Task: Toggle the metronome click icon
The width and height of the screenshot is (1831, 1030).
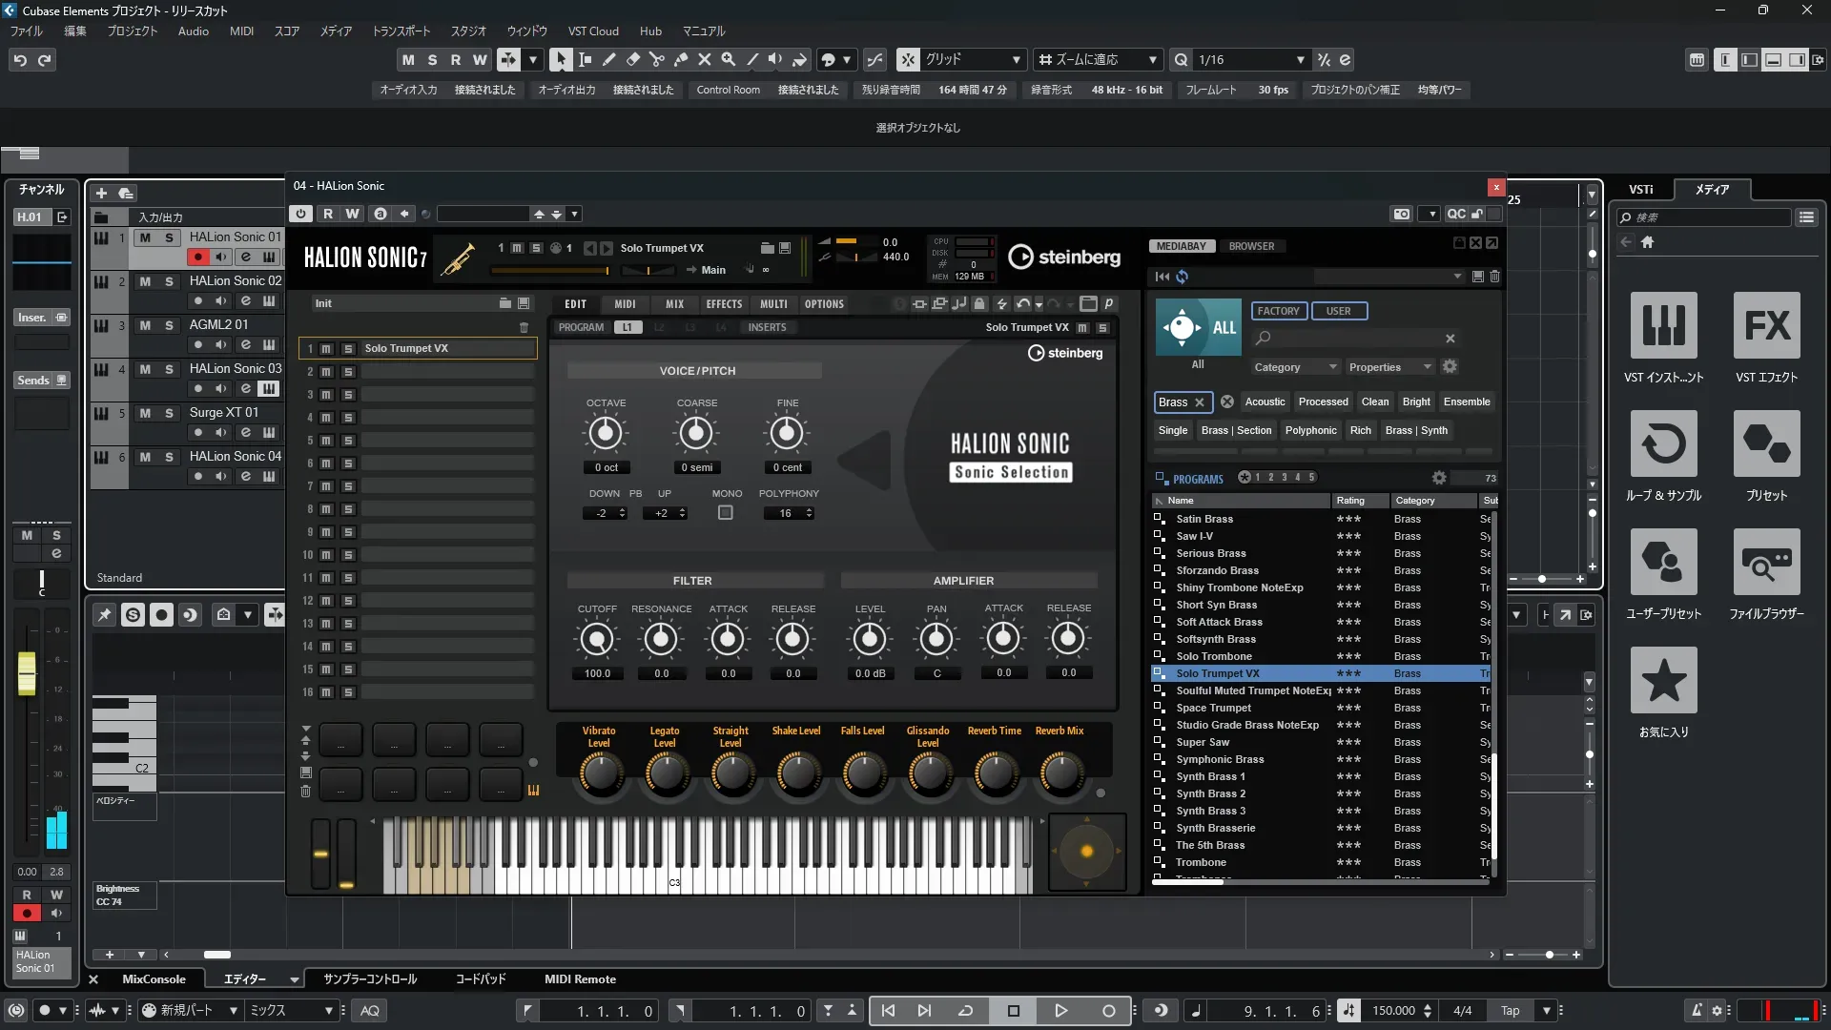Action: [1697, 1010]
